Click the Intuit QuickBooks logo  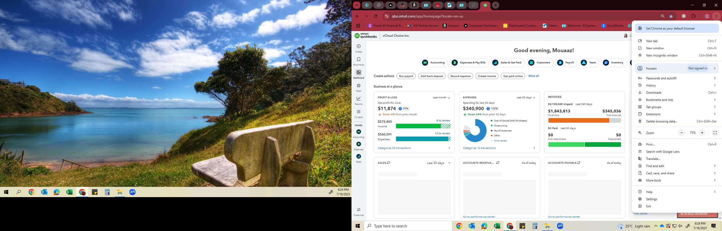click(366, 36)
